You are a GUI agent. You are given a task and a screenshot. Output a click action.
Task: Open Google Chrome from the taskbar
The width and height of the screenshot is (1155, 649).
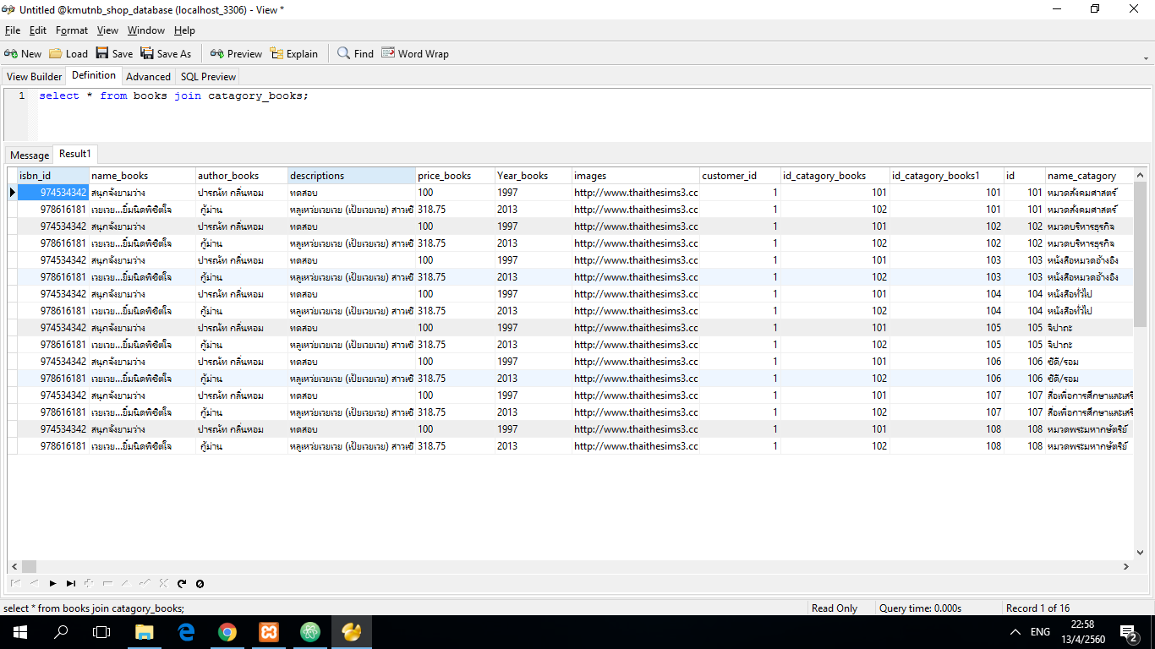[227, 632]
